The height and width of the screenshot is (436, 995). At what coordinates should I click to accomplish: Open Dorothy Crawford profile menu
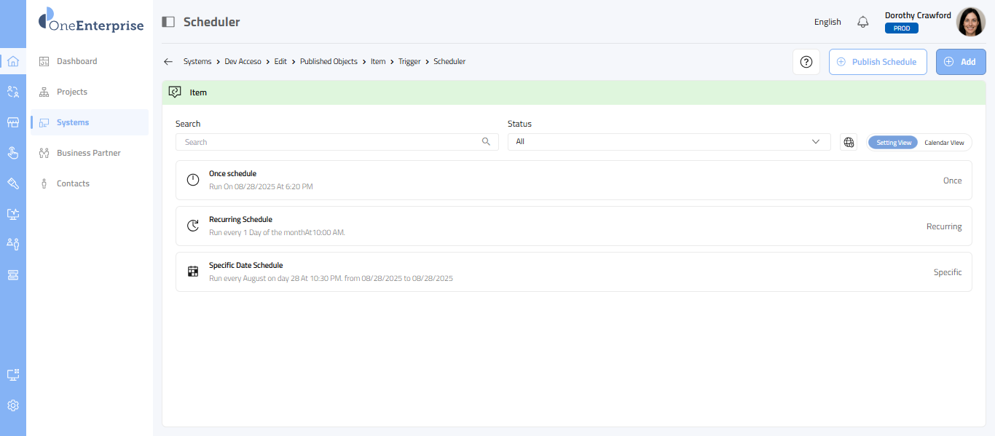970,22
